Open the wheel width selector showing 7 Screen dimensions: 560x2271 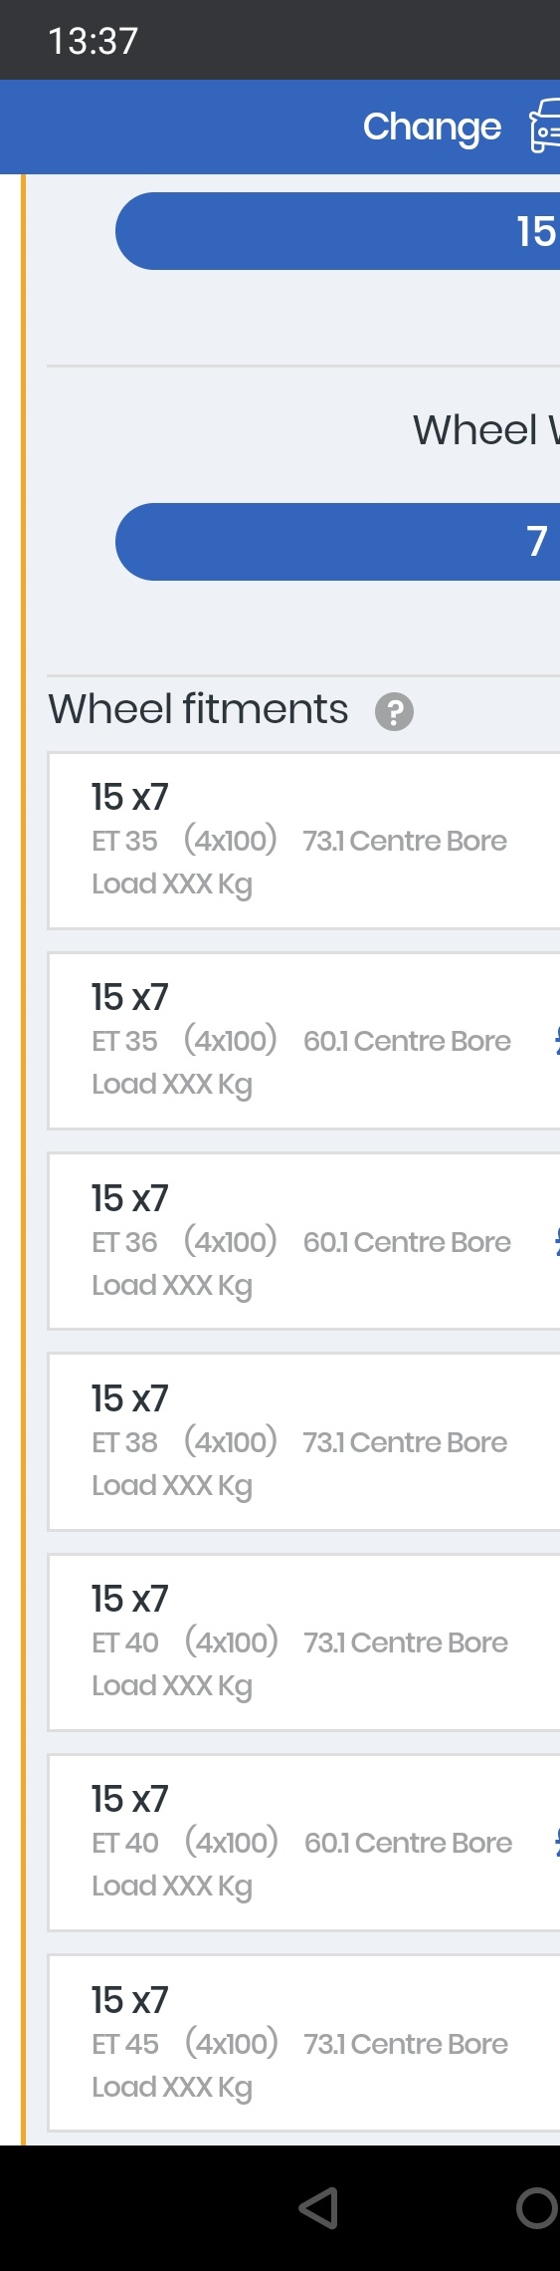click(337, 542)
